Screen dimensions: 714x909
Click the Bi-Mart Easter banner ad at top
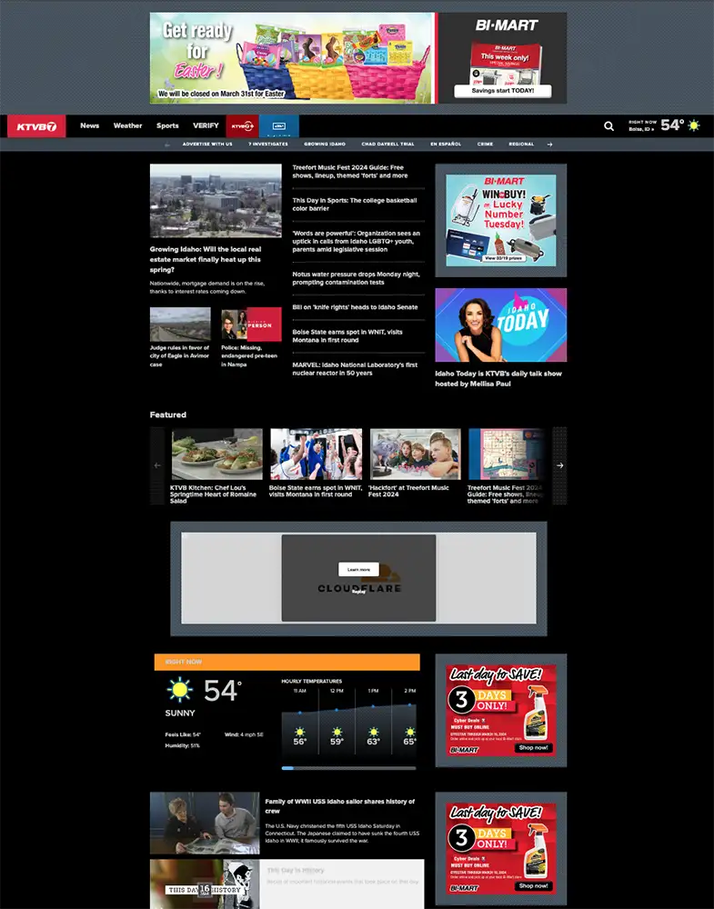click(x=358, y=58)
